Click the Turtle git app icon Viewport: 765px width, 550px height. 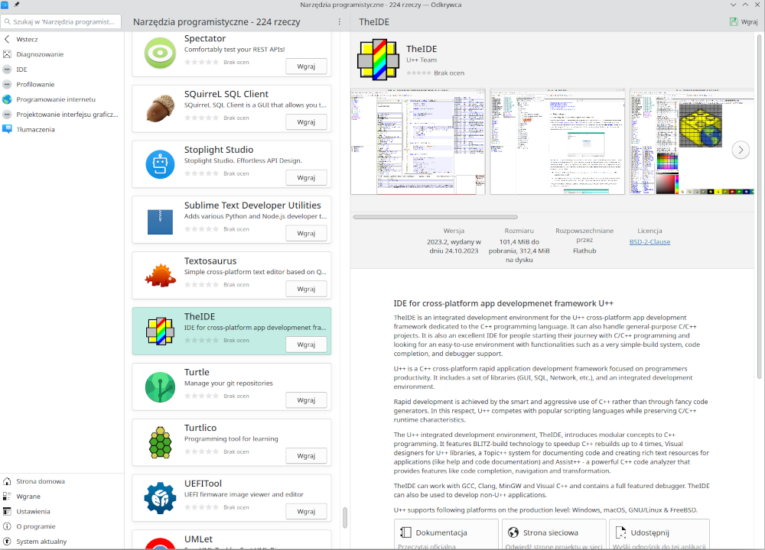[160, 387]
